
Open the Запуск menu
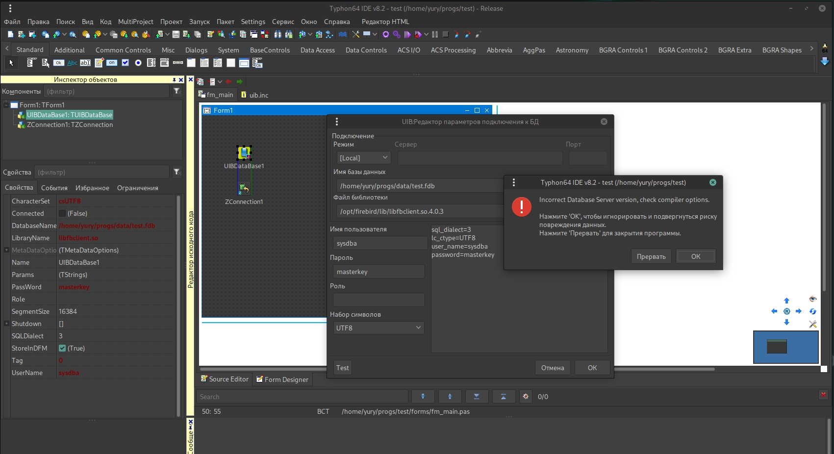click(200, 22)
